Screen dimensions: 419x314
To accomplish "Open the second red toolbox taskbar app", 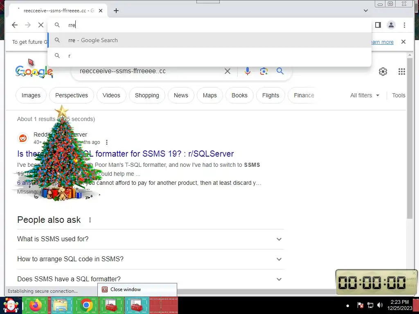I will tap(137, 305).
